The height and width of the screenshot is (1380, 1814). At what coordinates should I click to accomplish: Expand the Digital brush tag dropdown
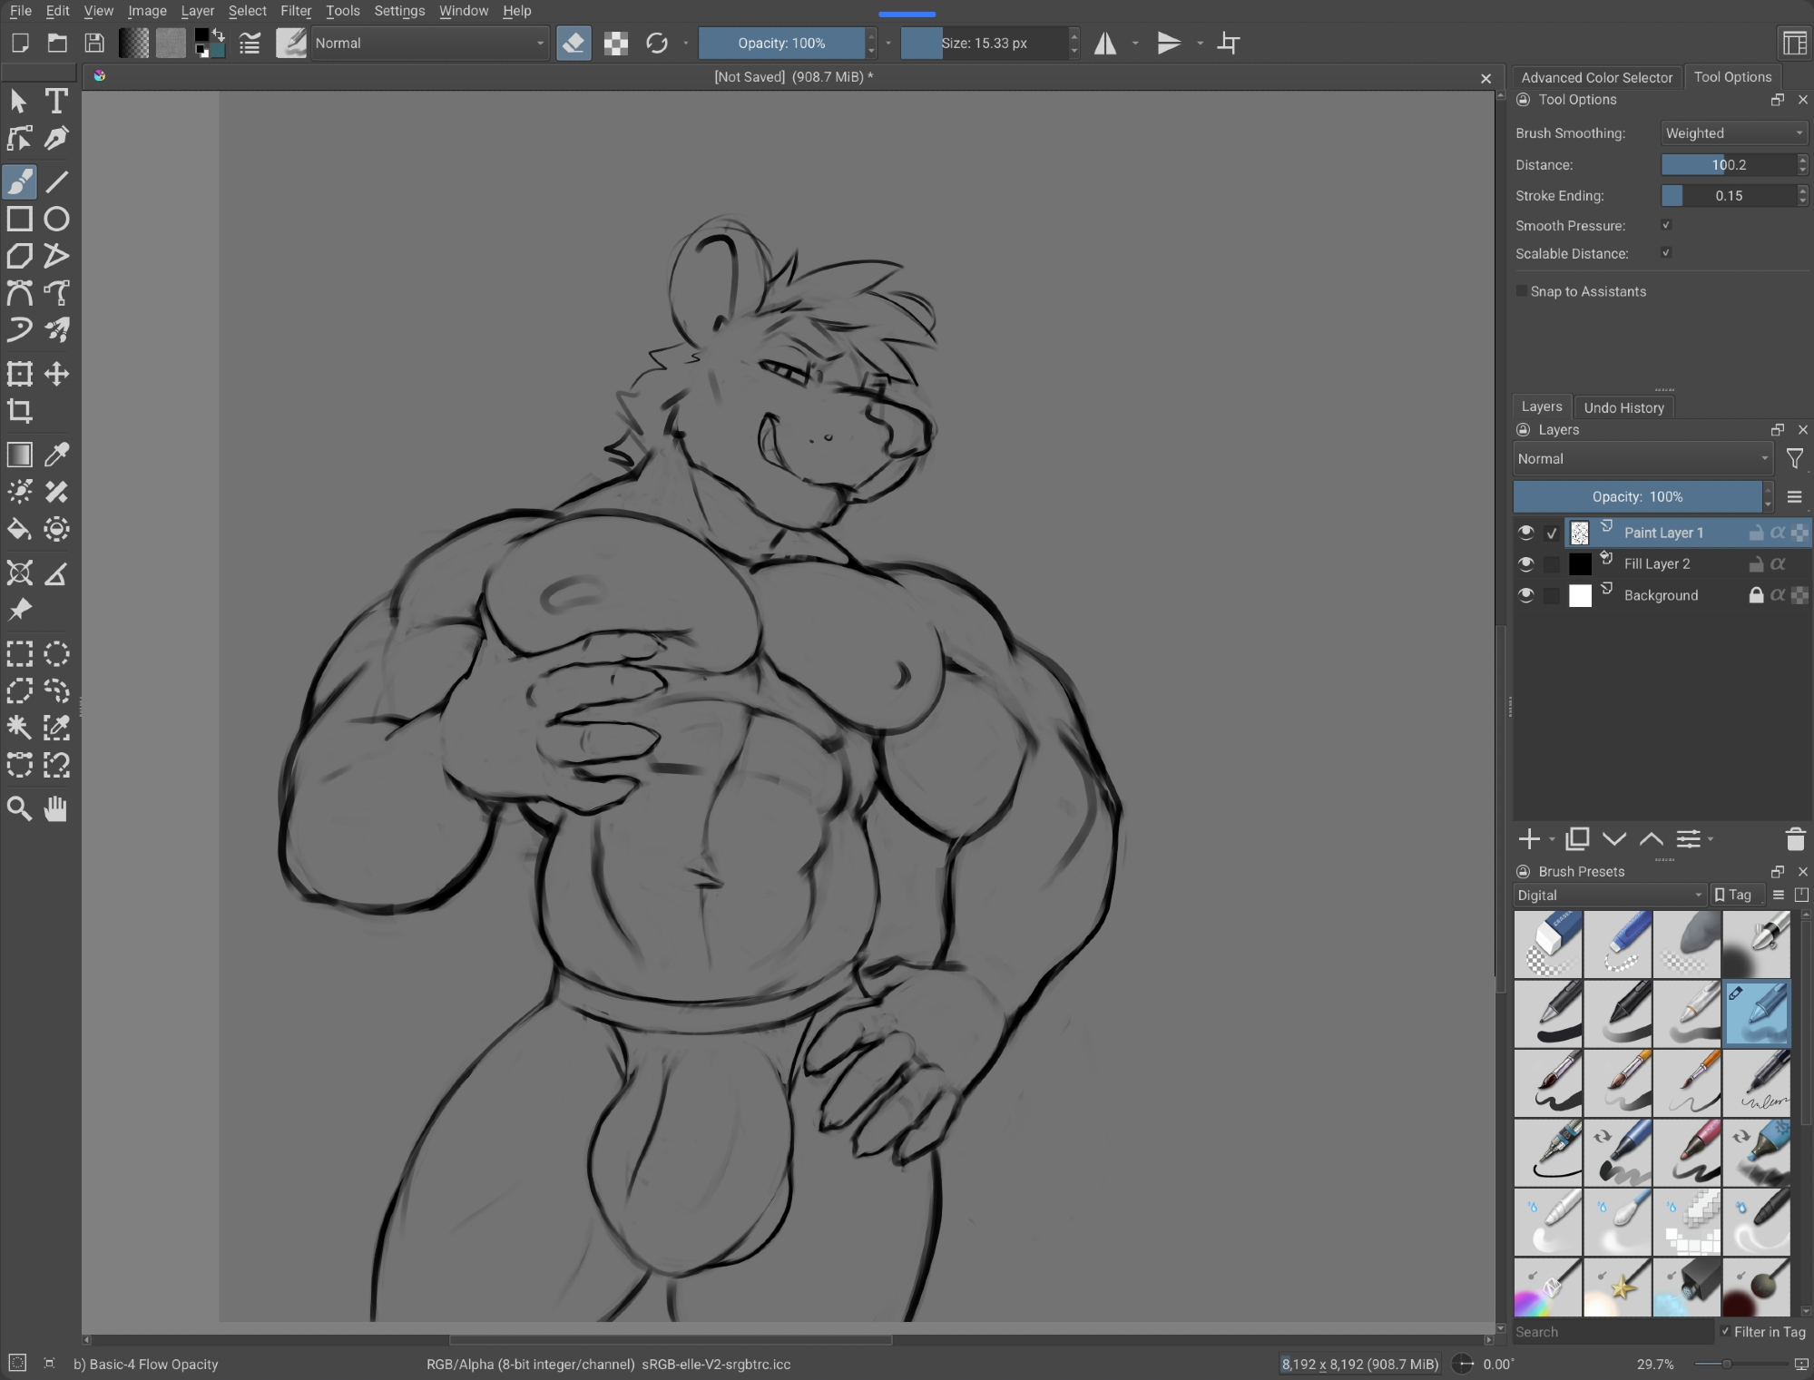pyautogui.click(x=1610, y=895)
